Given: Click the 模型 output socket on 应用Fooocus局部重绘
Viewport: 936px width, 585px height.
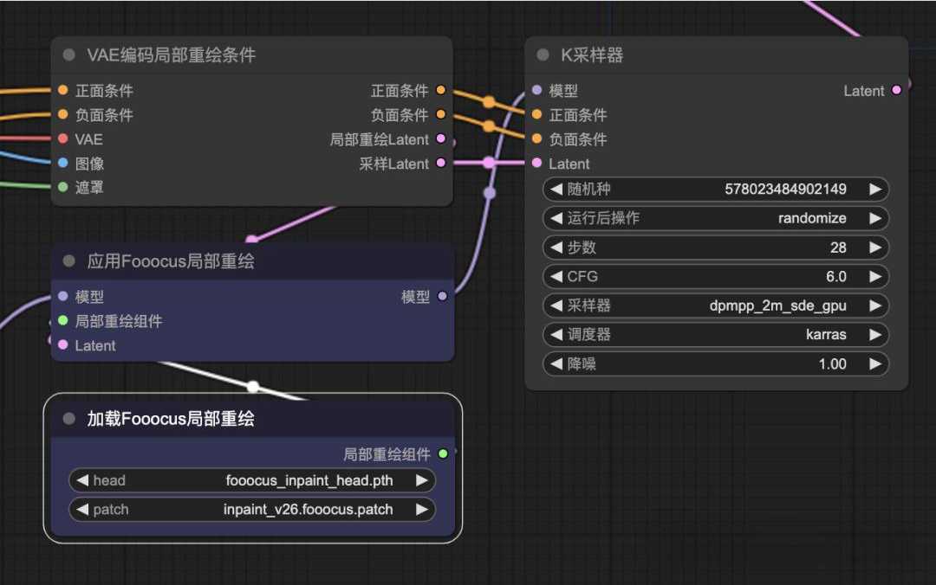Looking at the screenshot, I should pyautogui.click(x=443, y=295).
